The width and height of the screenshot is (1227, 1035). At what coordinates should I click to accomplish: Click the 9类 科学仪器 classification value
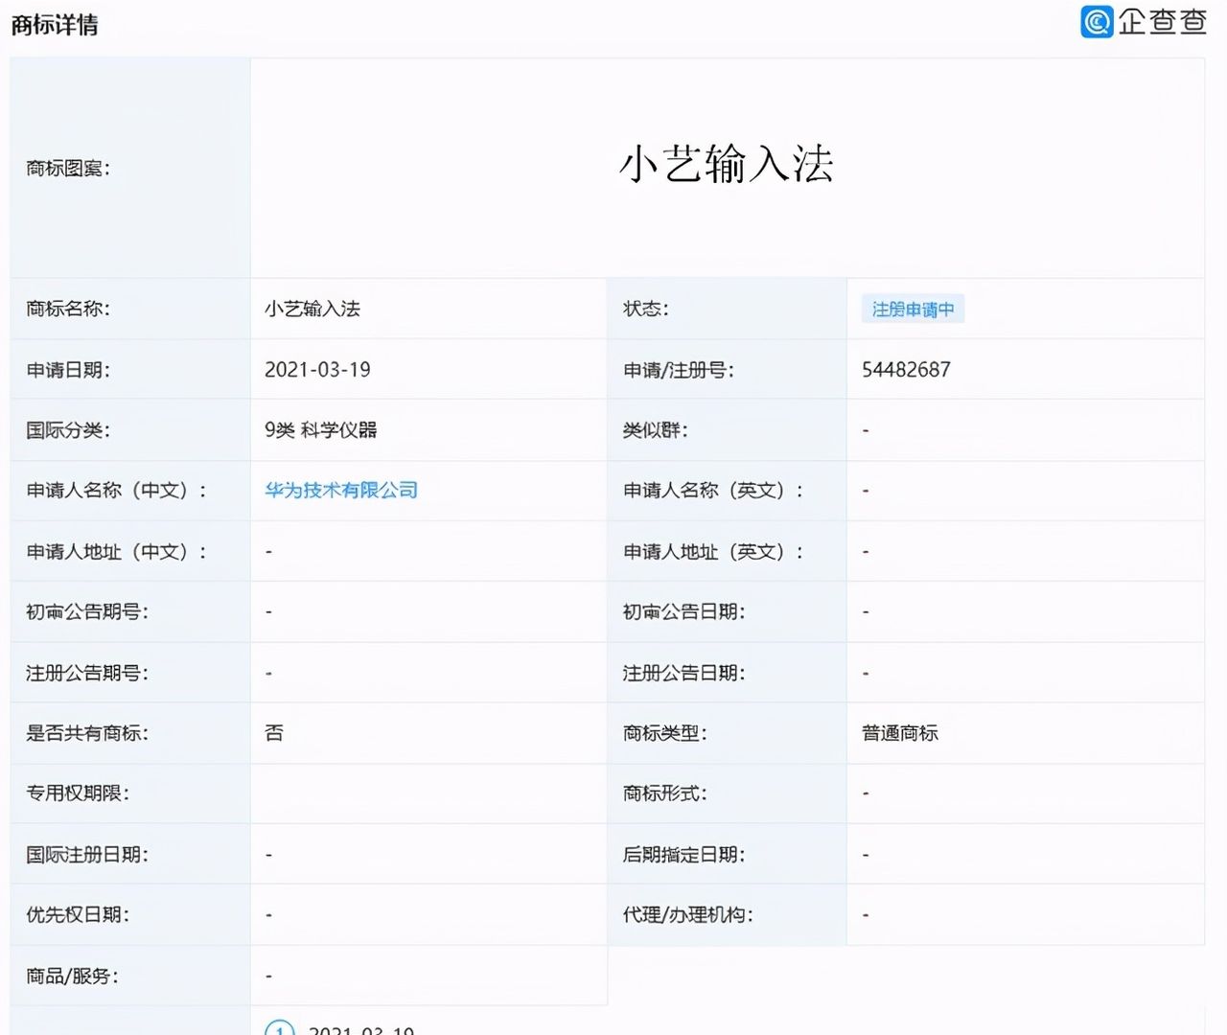320,429
